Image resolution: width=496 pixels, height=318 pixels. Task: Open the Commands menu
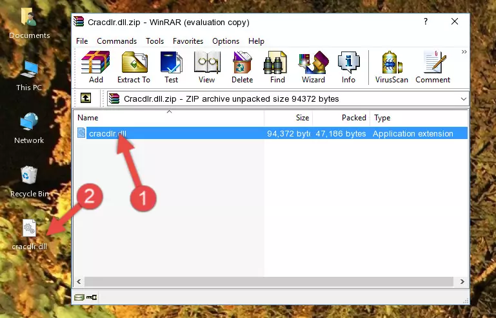(117, 41)
